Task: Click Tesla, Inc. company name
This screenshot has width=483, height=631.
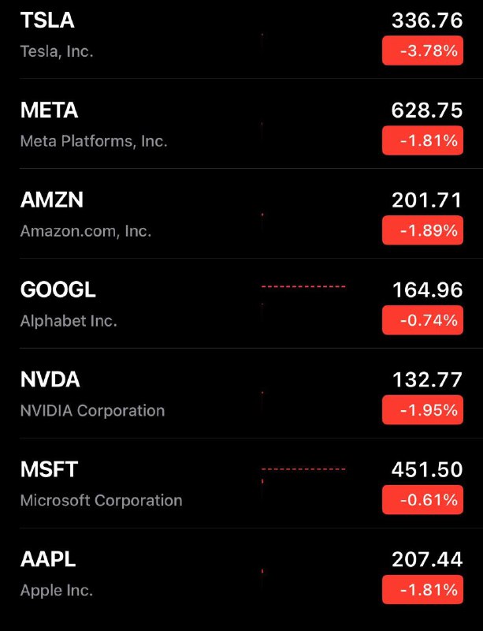Action: tap(57, 51)
